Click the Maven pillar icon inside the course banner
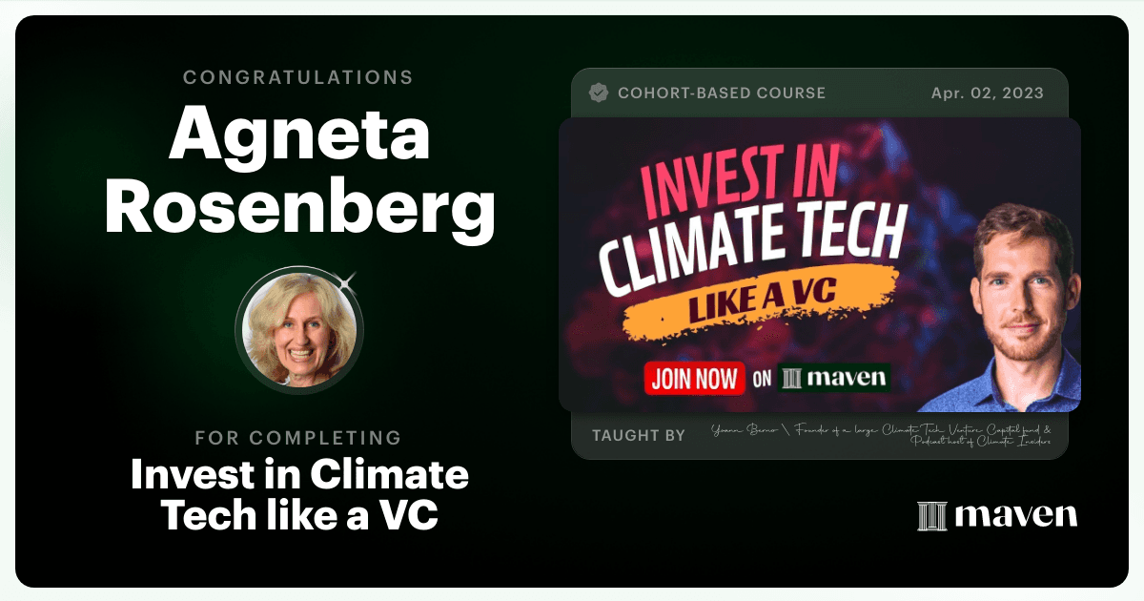 tap(791, 379)
